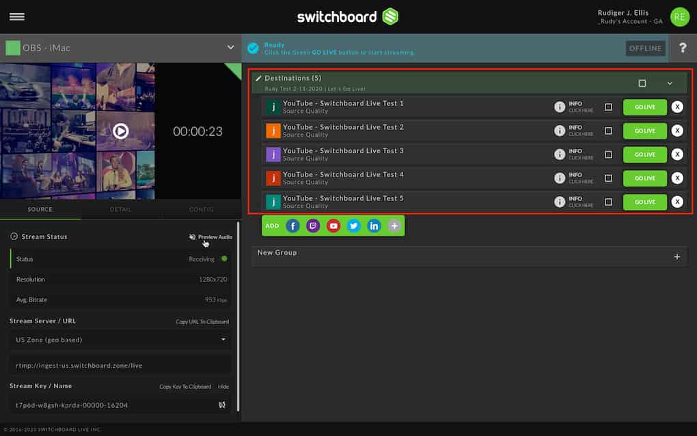Image resolution: width=697 pixels, height=436 pixels.
Task: Play the video preview
Action: tap(120, 131)
